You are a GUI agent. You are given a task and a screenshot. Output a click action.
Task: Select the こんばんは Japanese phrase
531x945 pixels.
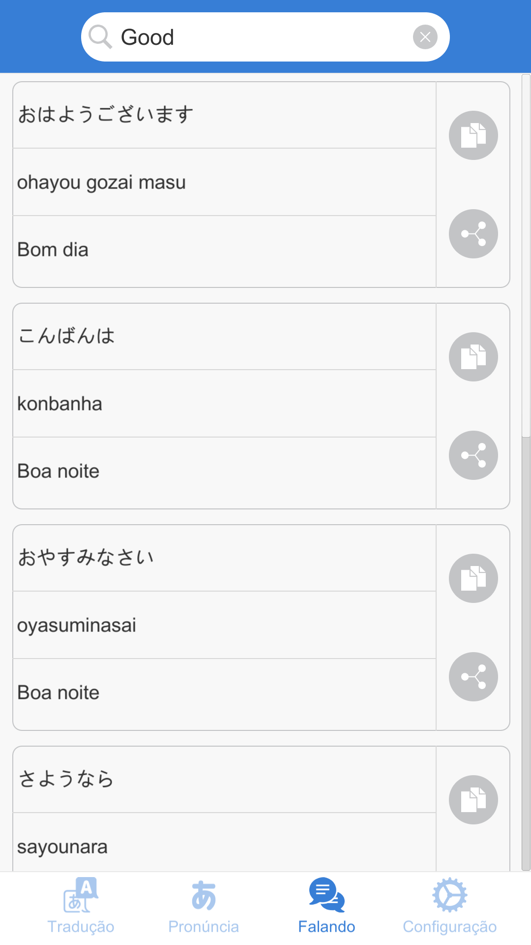[x=224, y=336]
